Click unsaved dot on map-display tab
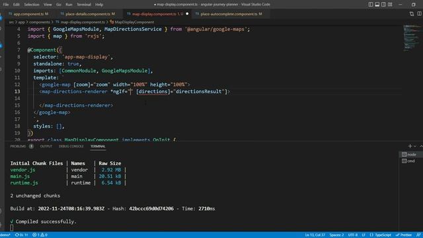Image resolution: width=423 pixels, height=238 pixels. pyautogui.click(x=187, y=14)
